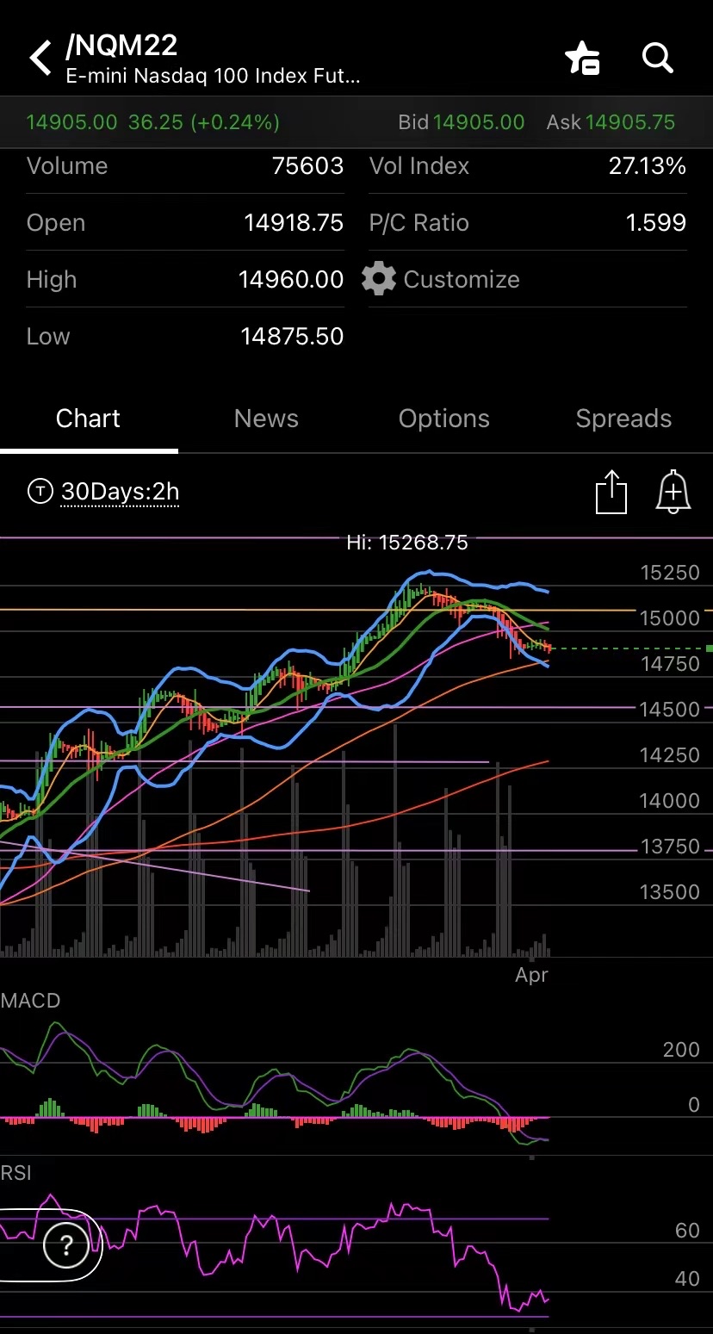Tap the Ask price 14905.75
Viewport: 713px width, 1334px height.
click(x=630, y=122)
